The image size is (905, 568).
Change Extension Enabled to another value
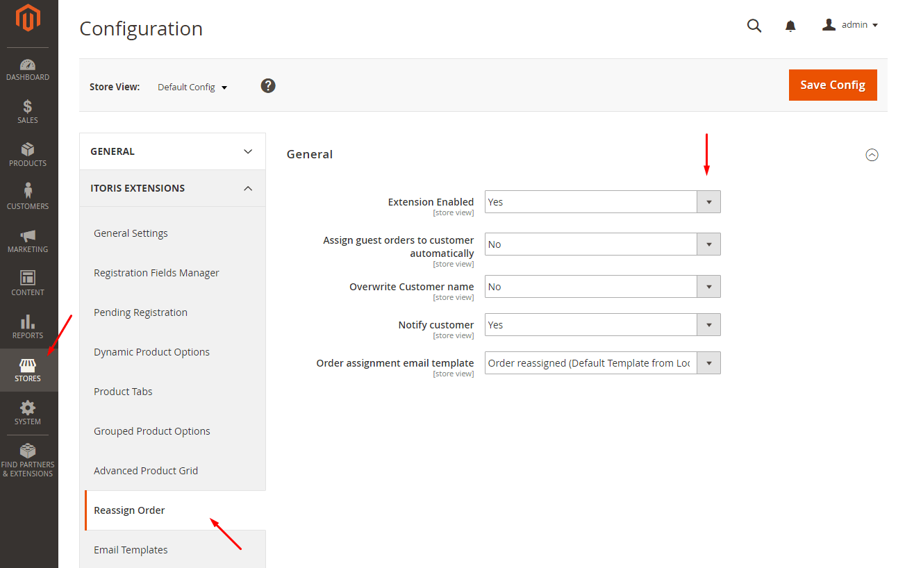tap(708, 201)
